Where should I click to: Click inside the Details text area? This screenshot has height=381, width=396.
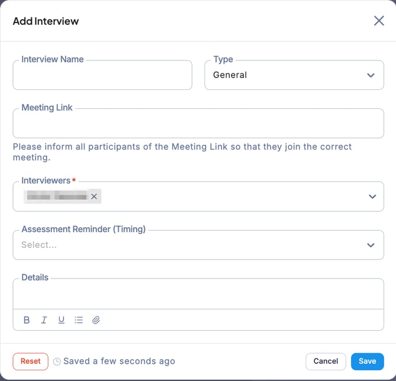click(198, 295)
